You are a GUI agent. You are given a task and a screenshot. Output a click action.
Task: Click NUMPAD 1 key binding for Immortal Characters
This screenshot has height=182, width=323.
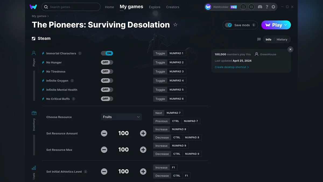pyautogui.click(x=176, y=53)
